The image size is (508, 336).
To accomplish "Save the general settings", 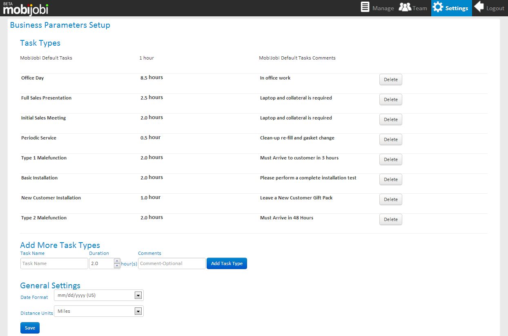I will pyautogui.click(x=30, y=328).
